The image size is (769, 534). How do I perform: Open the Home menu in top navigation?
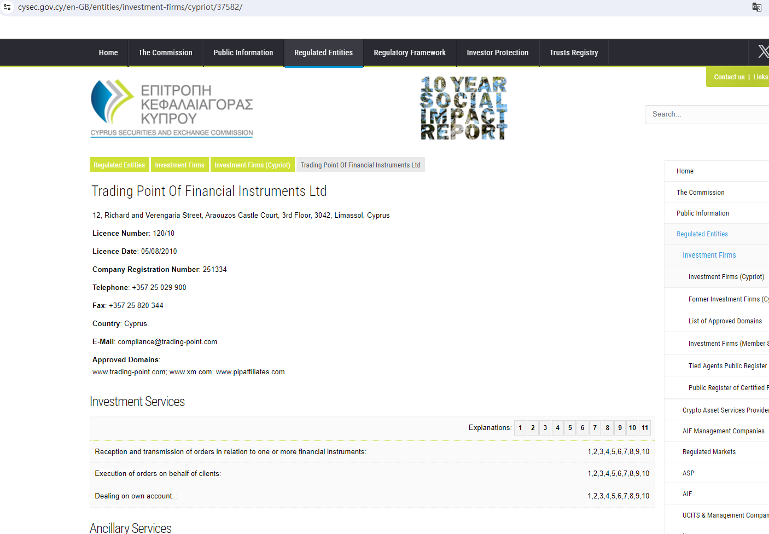[108, 53]
